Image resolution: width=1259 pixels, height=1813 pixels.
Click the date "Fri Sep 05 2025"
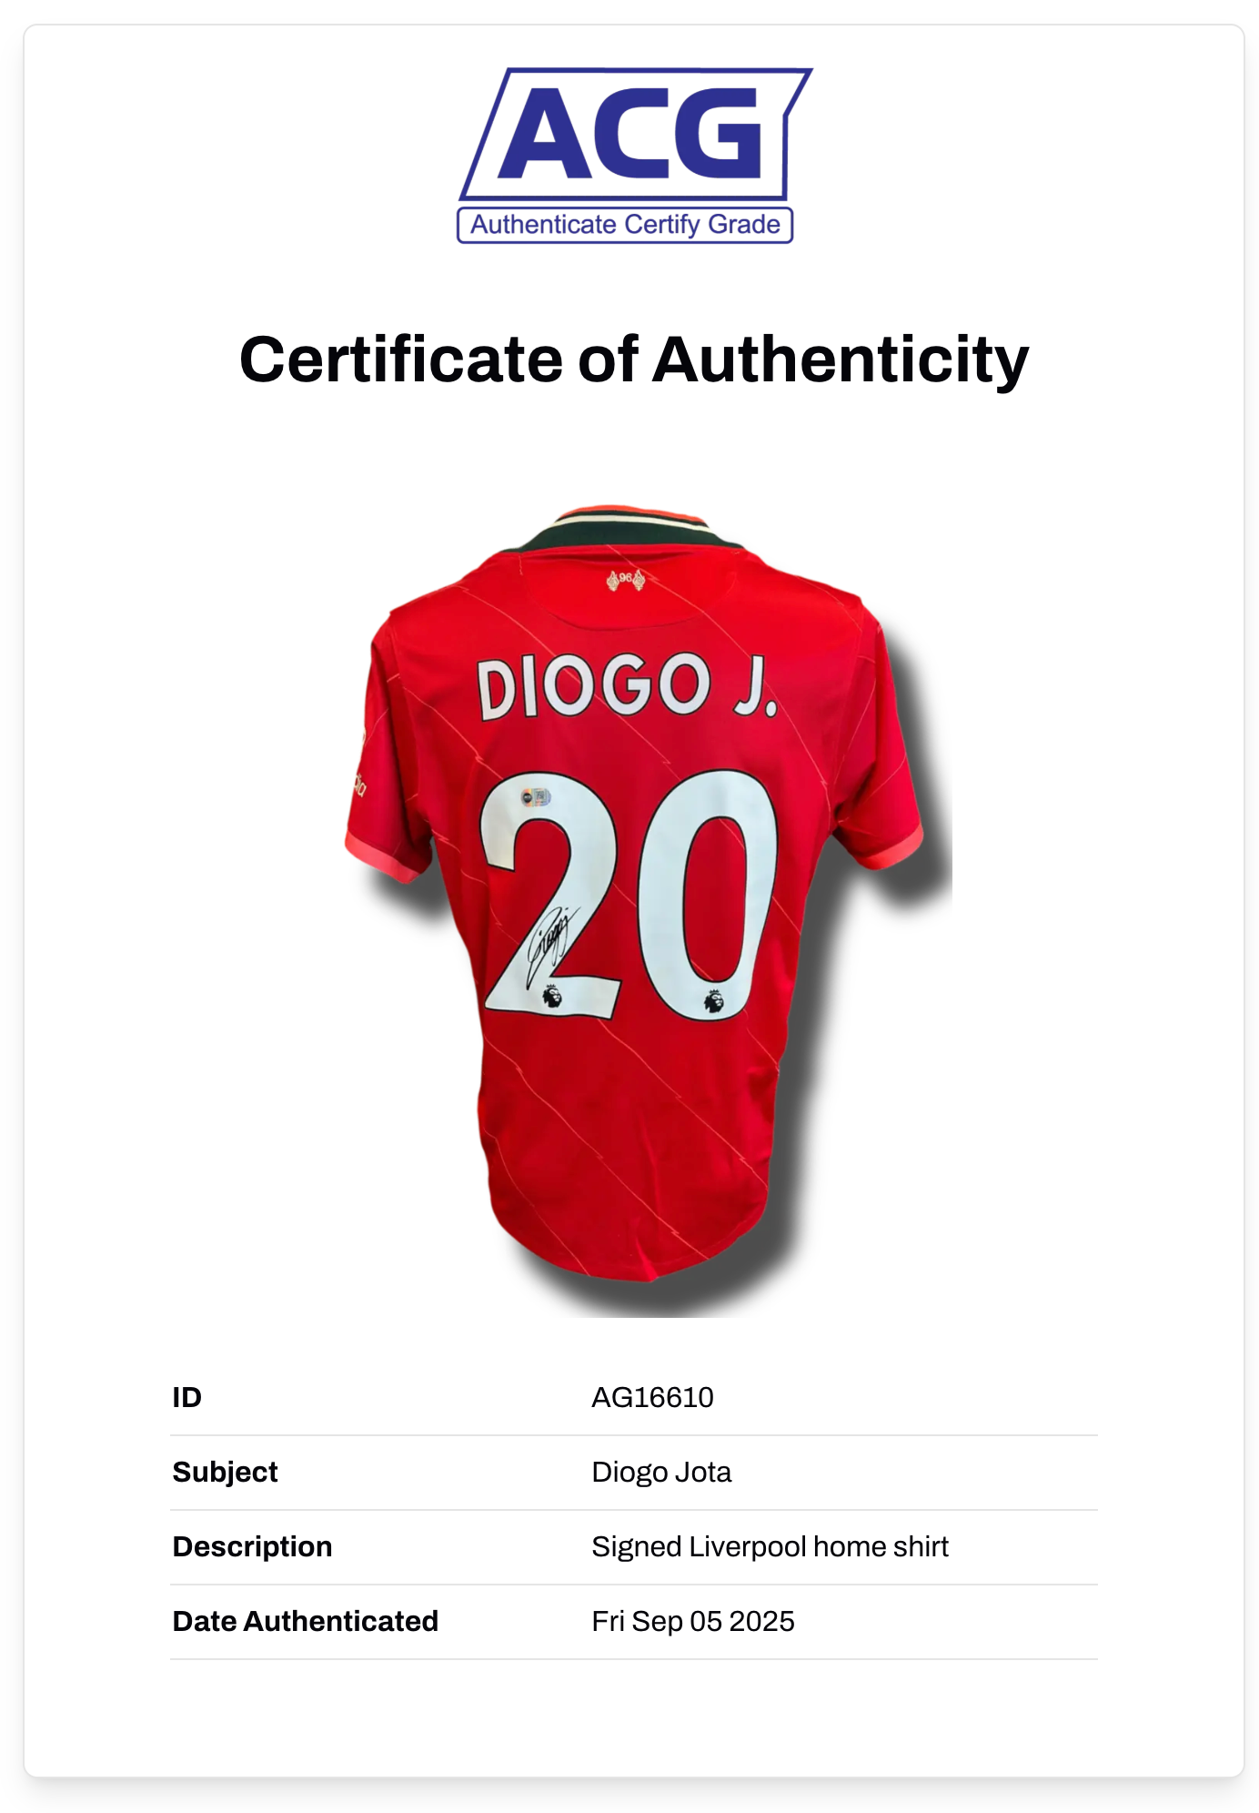coord(693,1621)
